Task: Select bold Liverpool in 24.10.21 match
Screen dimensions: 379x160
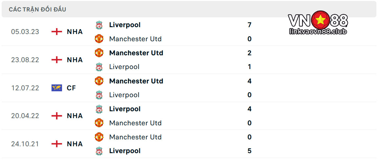Action: coord(125,151)
